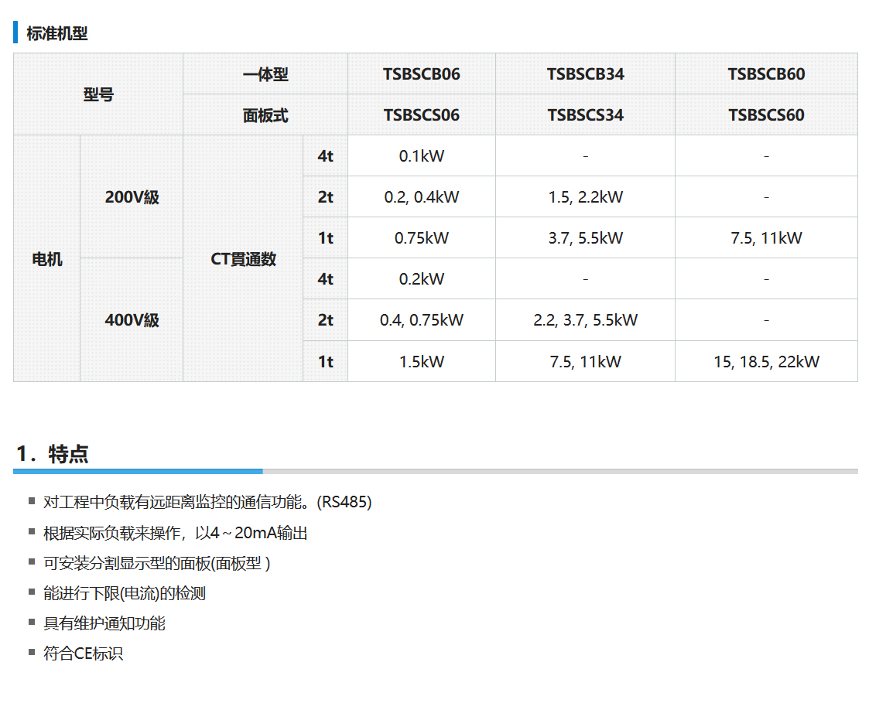Select the 2.2, 3.7, 5.5kW value cell

tap(585, 319)
